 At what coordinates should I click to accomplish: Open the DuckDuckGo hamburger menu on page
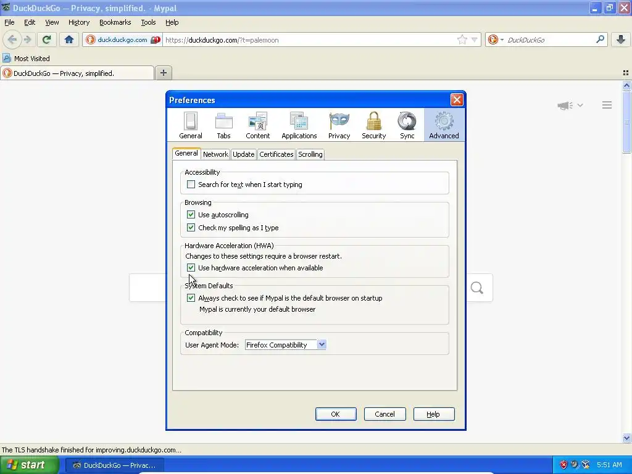(x=607, y=105)
